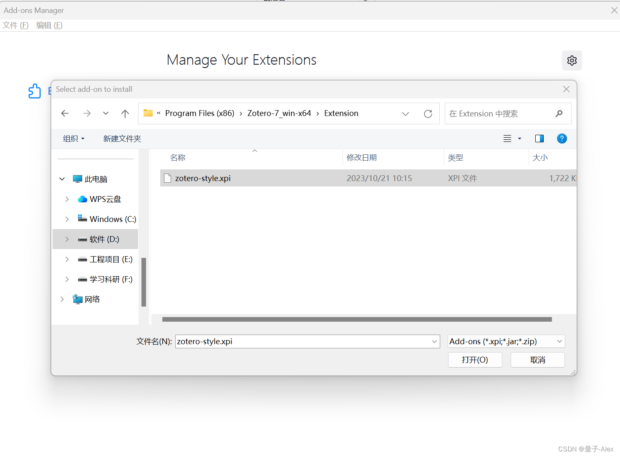Click the zotero-style.xpi file icon

[x=168, y=178]
